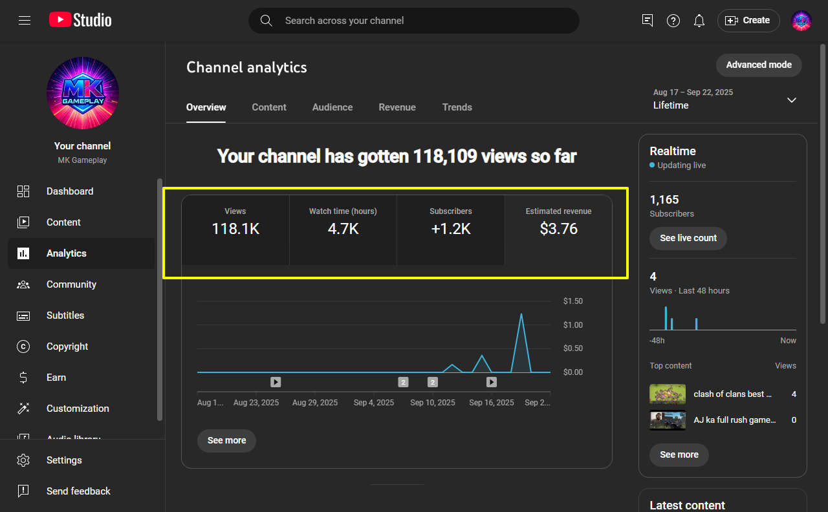This screenshot has height=512, width=828.
Task: Open the Create button menu
Action: click(x=748, y=21)
